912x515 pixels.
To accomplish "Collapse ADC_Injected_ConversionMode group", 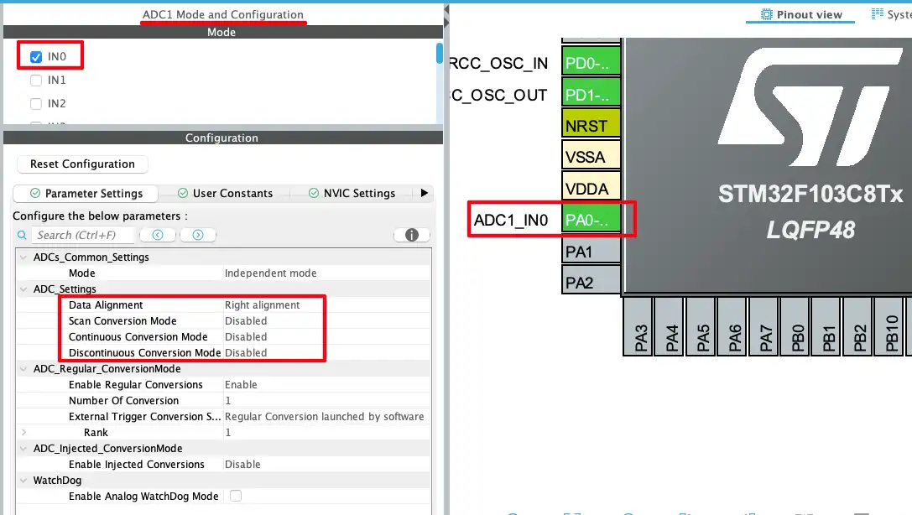I will 23,448.
